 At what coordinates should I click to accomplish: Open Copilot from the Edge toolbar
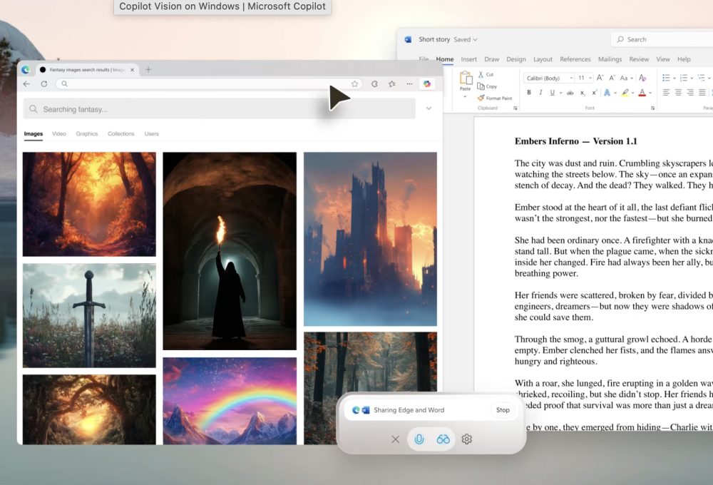(427, 83)
